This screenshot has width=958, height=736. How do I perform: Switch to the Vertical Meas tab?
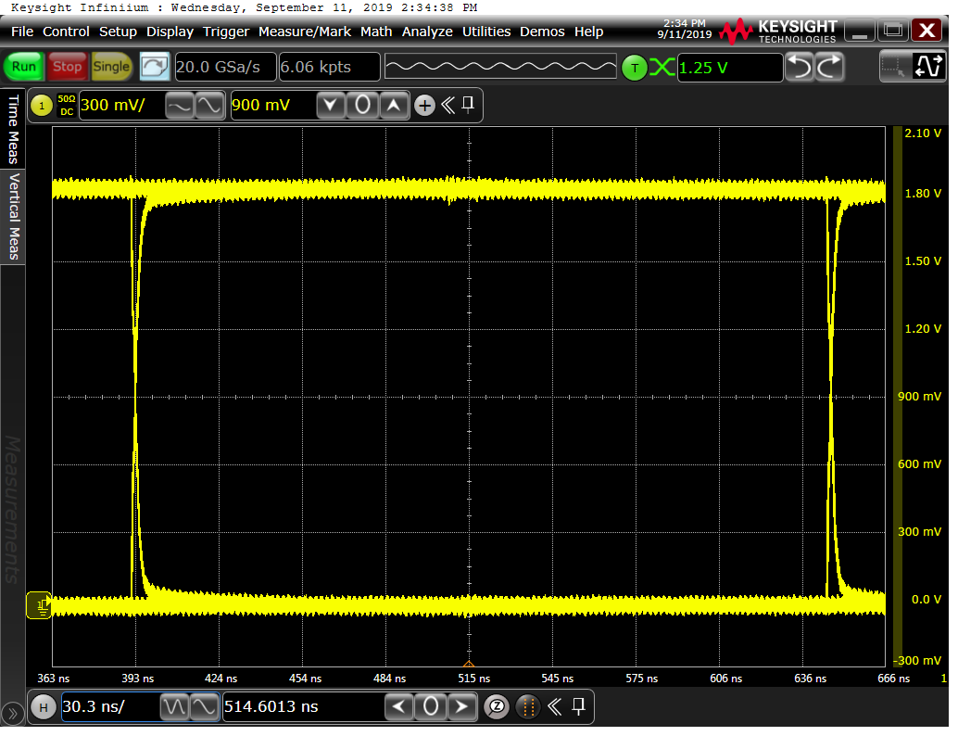pyautogui.click(x=13, y=215)
